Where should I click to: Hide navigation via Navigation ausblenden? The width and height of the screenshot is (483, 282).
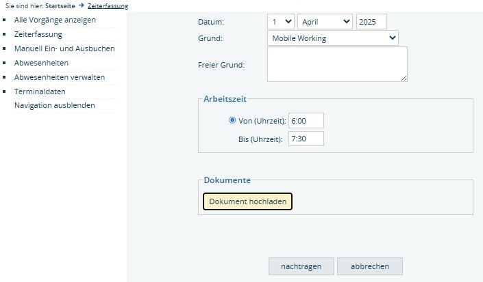coord(55,105)
